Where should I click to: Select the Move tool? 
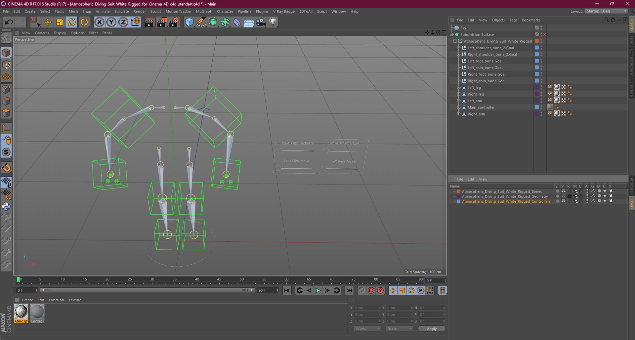[48, 22]
